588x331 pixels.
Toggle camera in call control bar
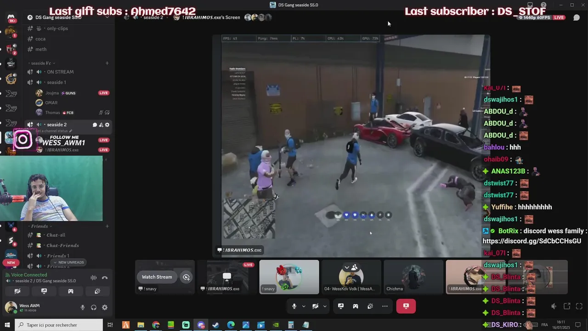(x=316, y=306)
